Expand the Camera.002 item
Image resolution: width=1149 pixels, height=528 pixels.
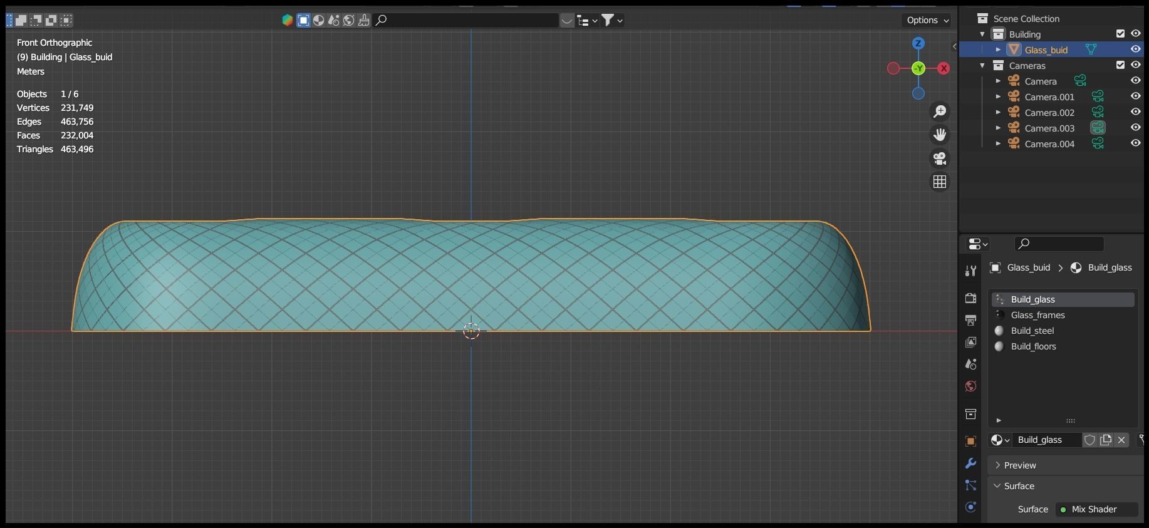[x=998, y=112]
